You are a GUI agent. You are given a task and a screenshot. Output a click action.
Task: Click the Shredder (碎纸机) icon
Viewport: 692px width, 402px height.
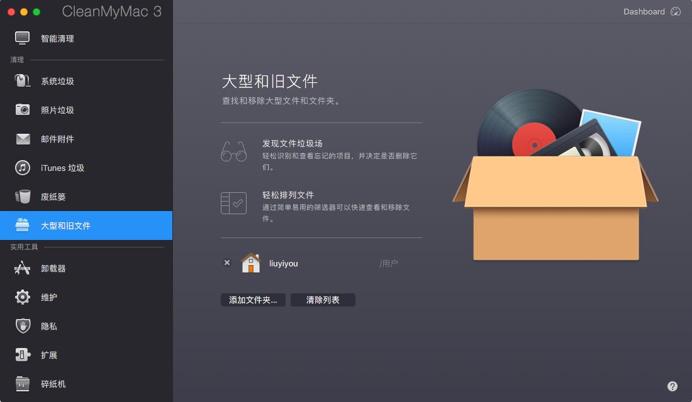coord(23,384)
